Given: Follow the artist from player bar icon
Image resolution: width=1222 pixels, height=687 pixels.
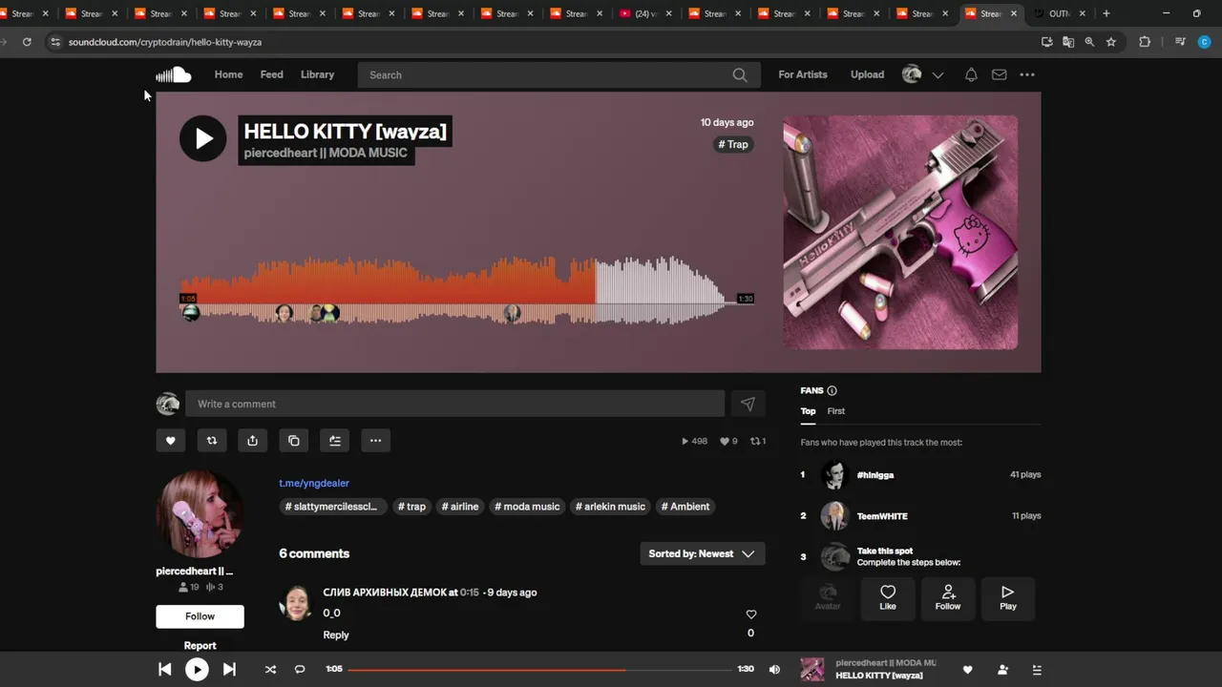Looking at the screenshot, I should tap(1002, 670).
